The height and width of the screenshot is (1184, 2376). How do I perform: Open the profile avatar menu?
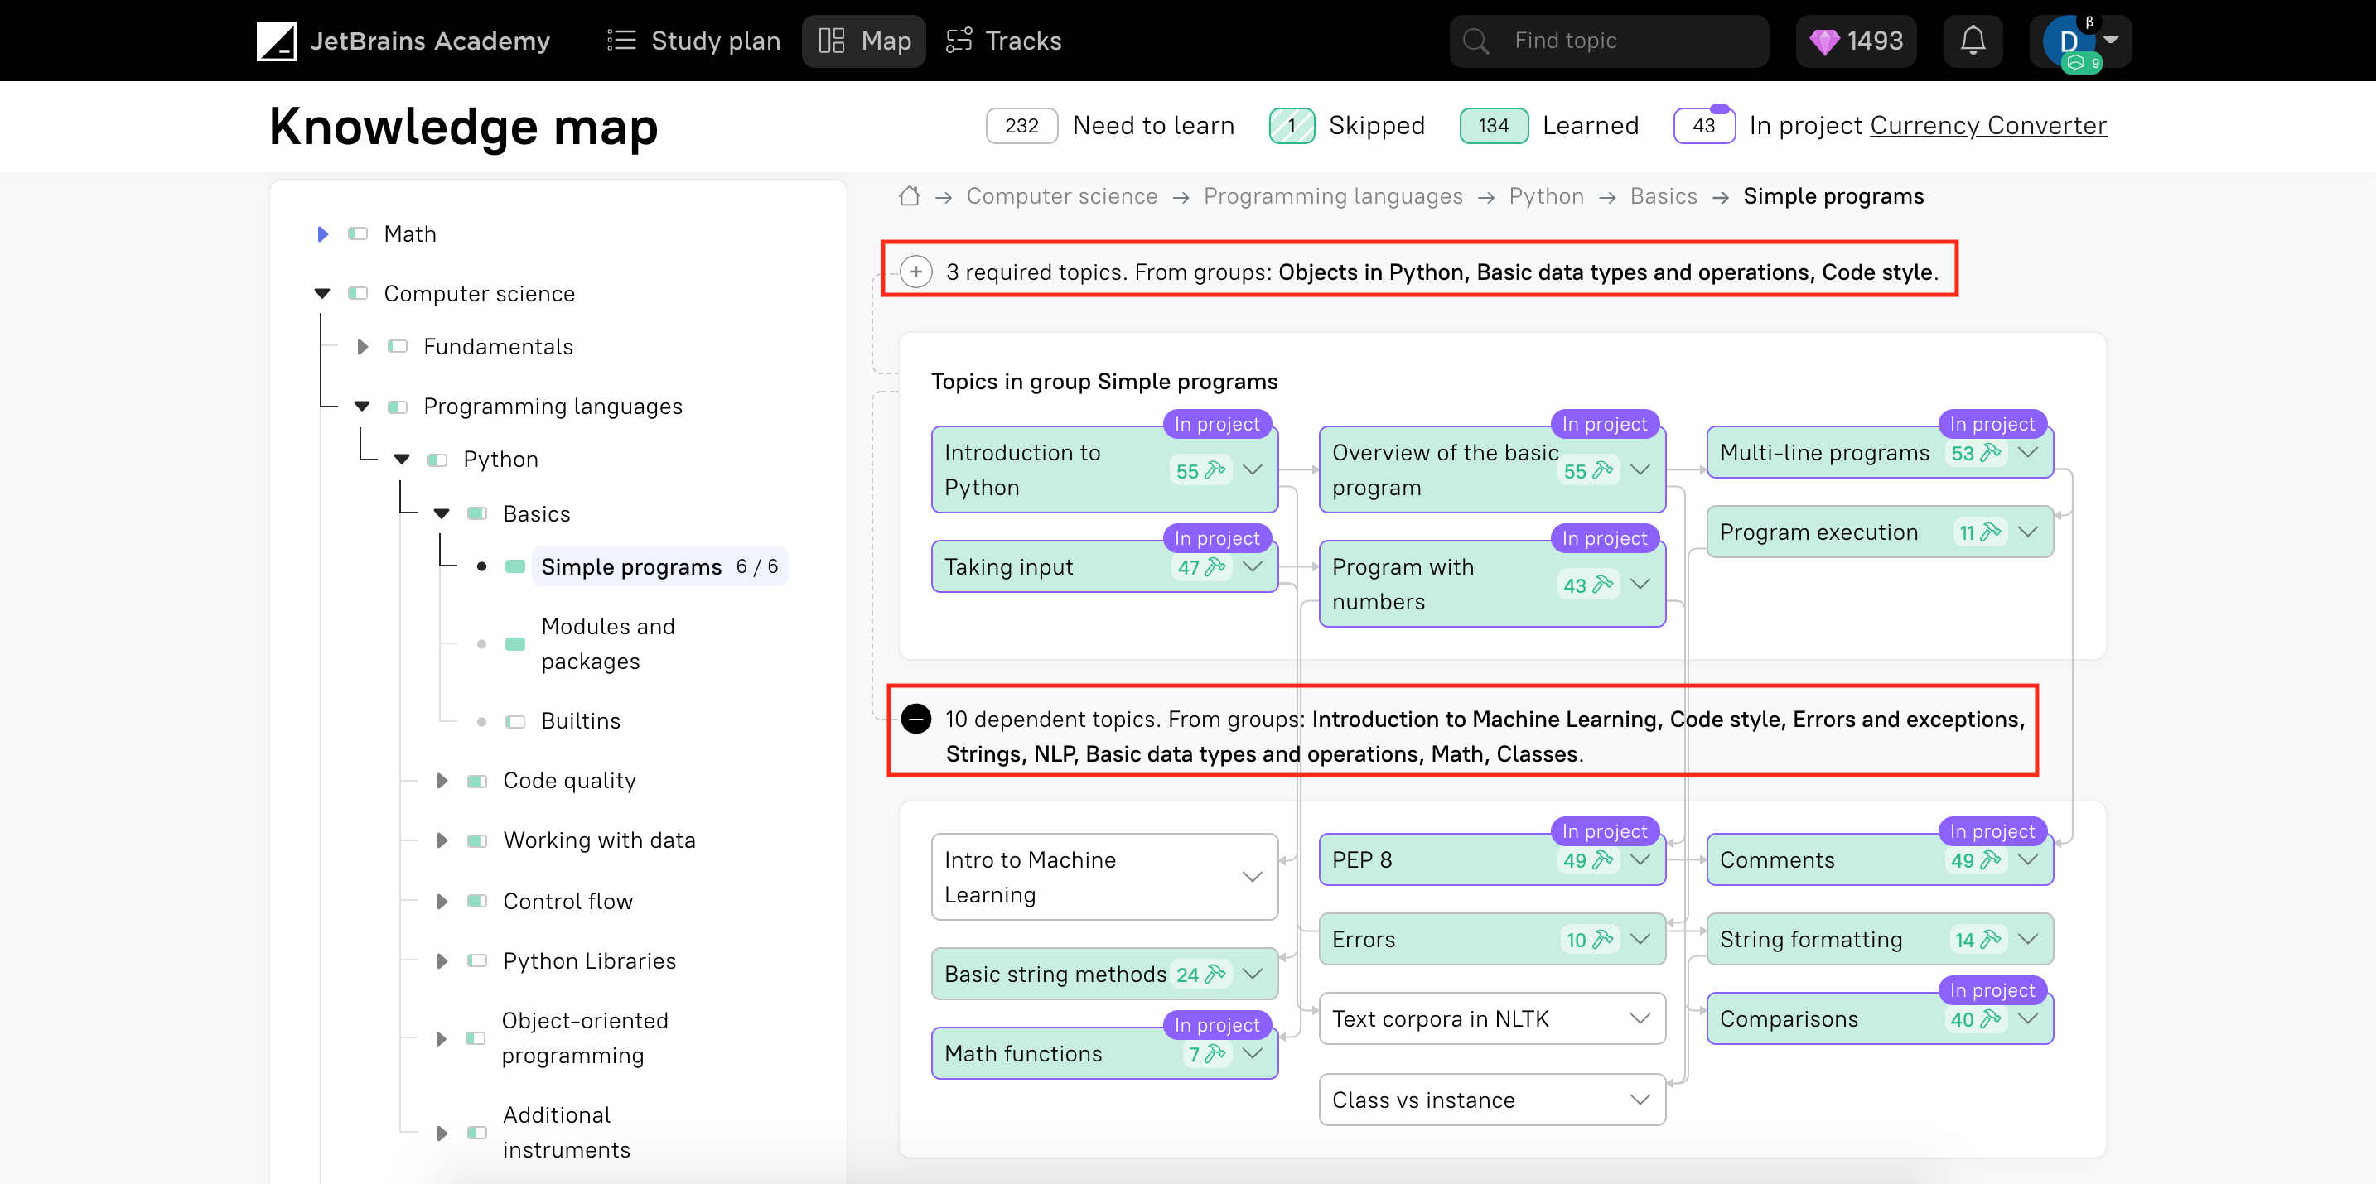[2073, 41]
